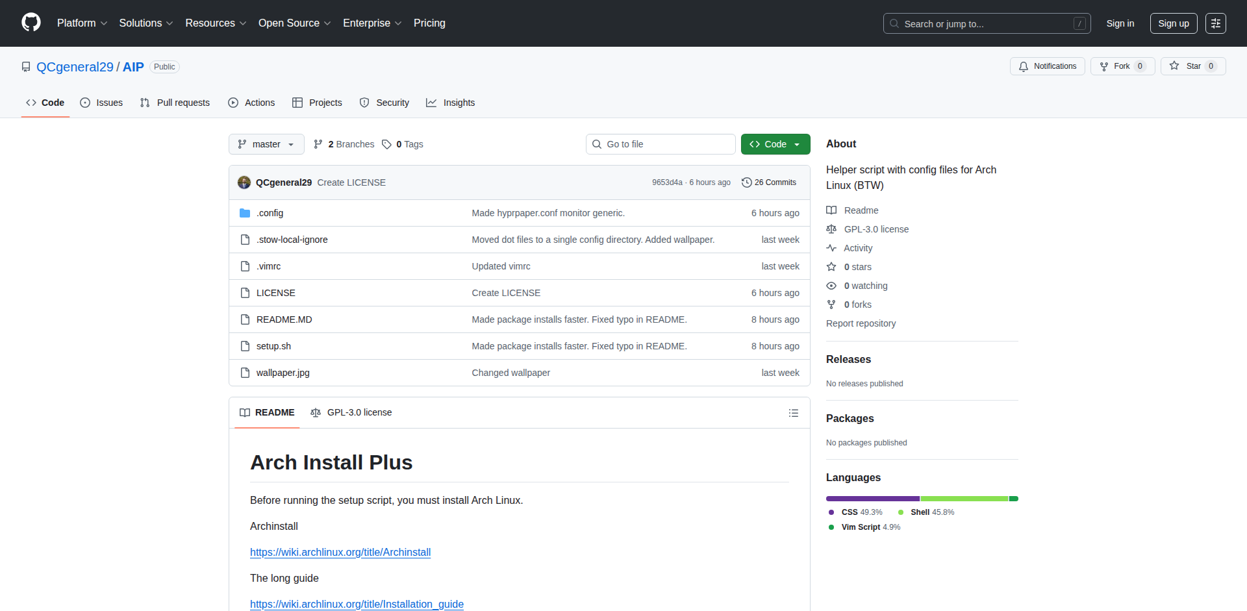1247x611 pixels.
Task: Open the QCgeneral29 owner link
Action: point(75,67)
